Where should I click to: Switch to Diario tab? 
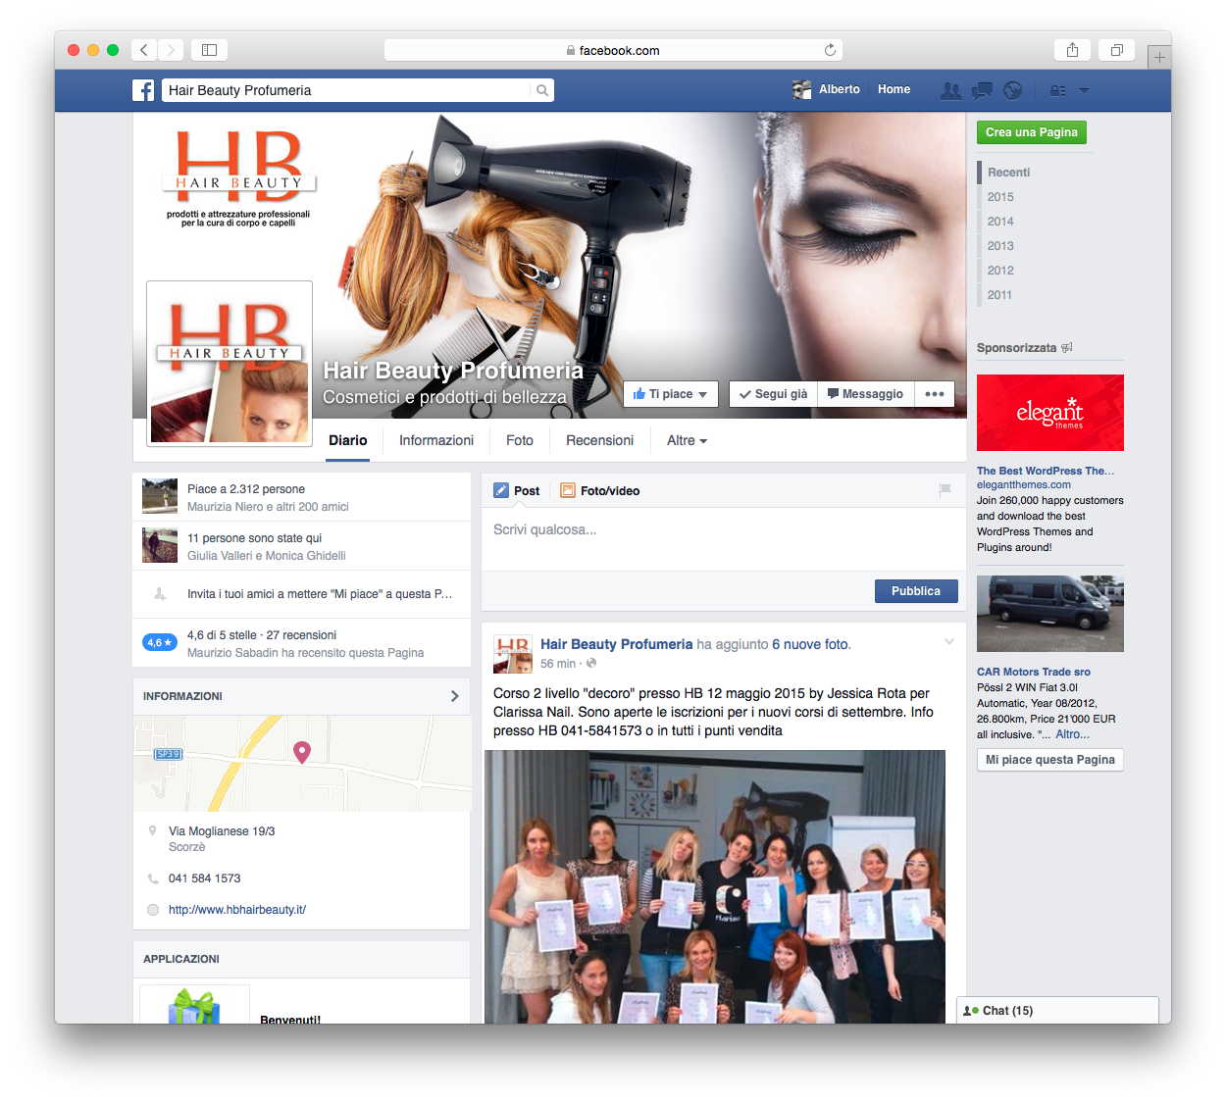tap(348, 441)
